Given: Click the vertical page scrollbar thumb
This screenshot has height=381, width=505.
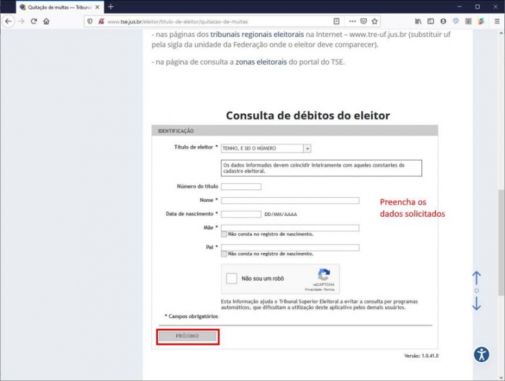Looking at the screenshot, I should coord(501,243).
